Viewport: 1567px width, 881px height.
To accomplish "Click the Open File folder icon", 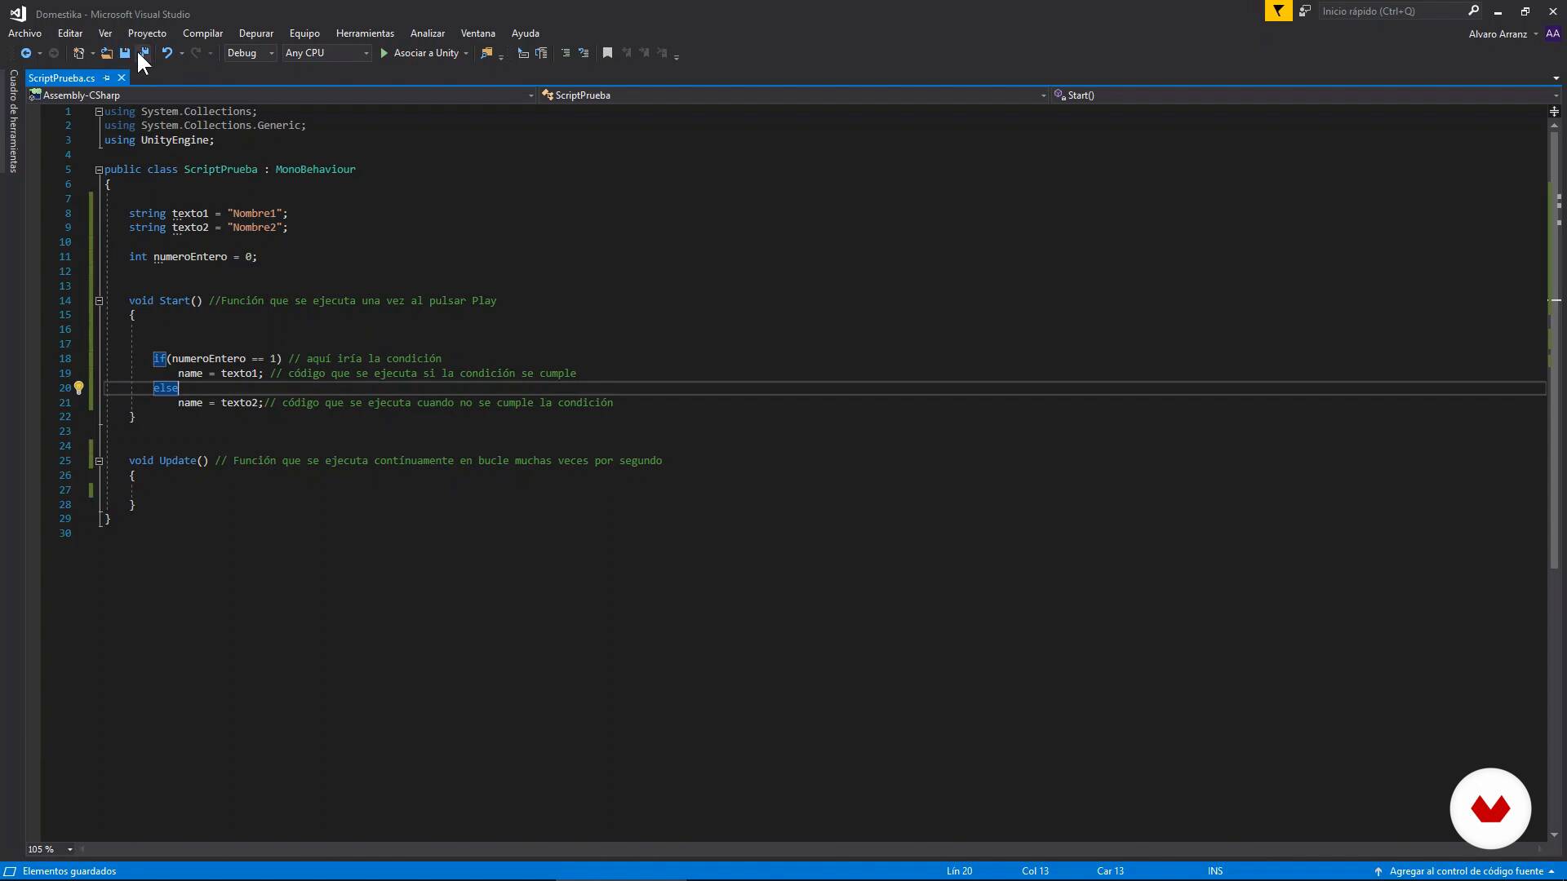I will pyautogui.click(x=106, y=53).
